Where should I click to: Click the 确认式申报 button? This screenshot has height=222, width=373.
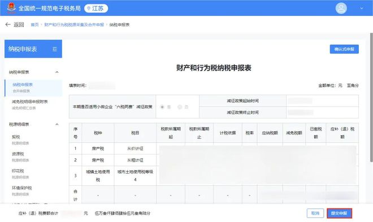click(x=344, y=49)
